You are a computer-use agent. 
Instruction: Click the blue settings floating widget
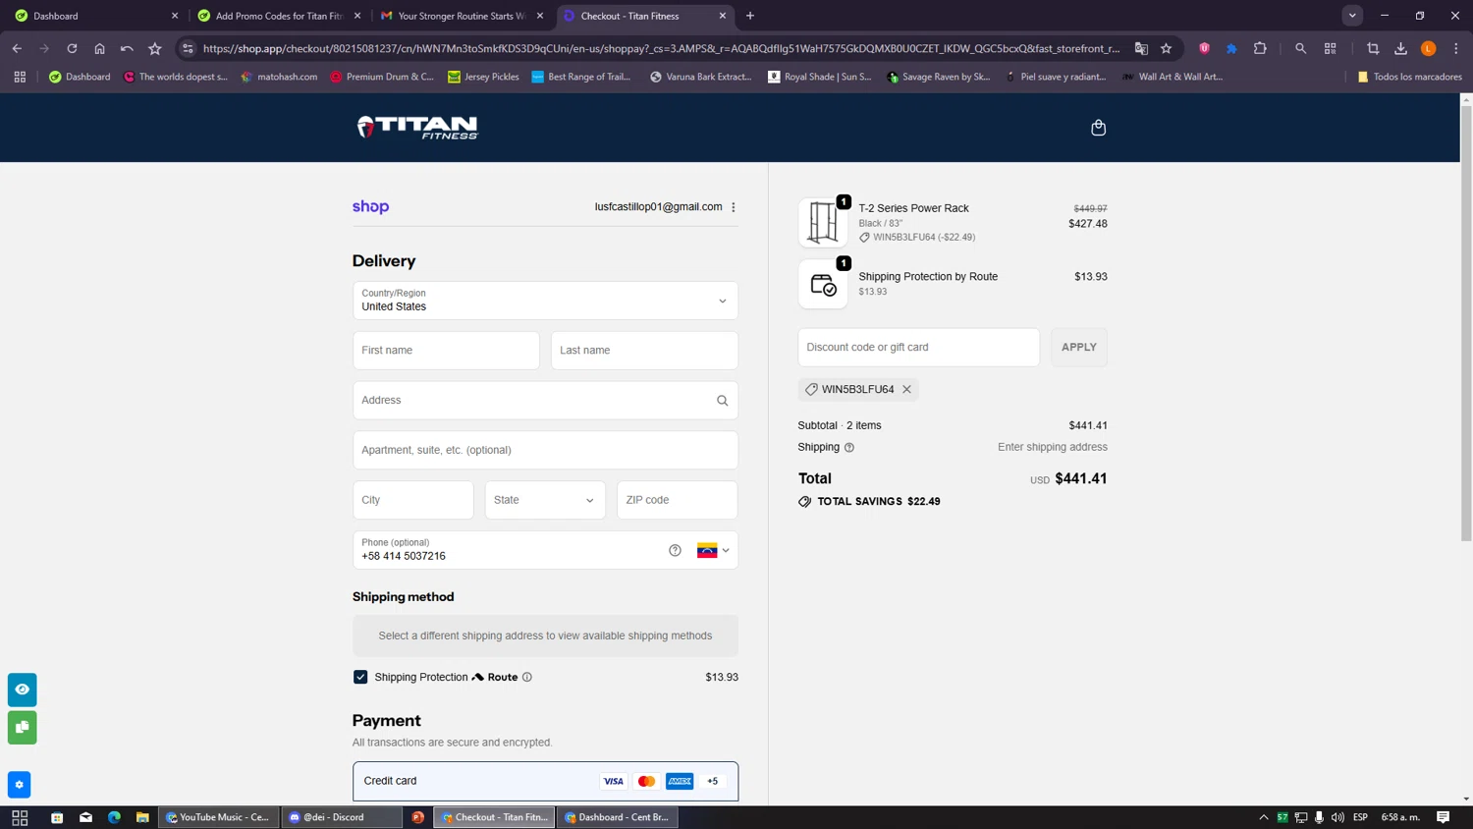point(19,785)
